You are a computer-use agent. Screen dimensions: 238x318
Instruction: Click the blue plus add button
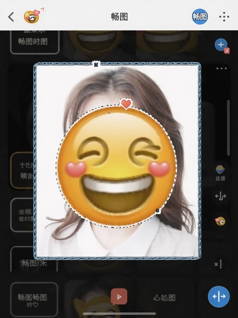(221, 45)
